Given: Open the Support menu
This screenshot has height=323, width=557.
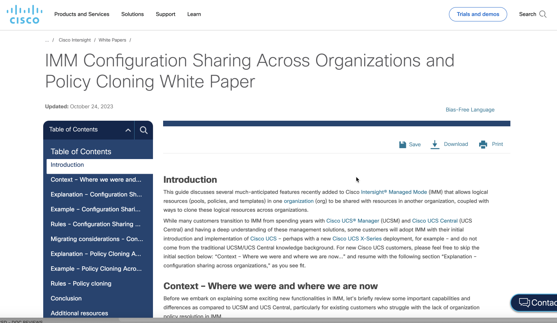Looking at the screenshot, I should point(165,14).
